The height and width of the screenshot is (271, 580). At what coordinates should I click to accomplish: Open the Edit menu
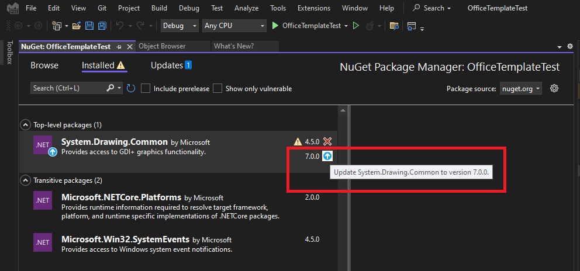(54, 8)
